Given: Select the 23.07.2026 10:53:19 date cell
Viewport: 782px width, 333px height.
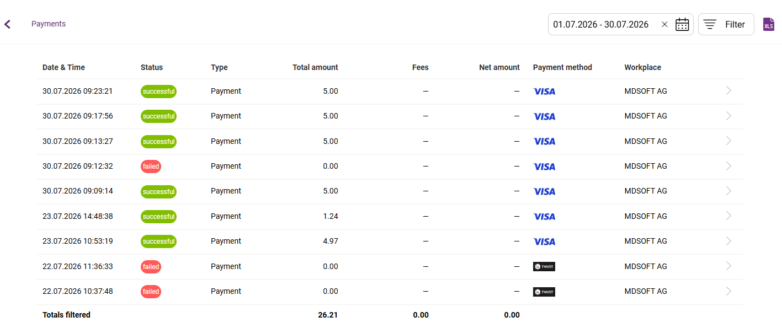Looking at the screenshot, I should pyautogui.click(x=77, y=241).
